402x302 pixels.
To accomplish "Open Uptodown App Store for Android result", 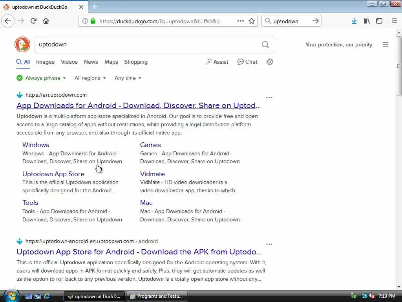I will coord(139,252).
